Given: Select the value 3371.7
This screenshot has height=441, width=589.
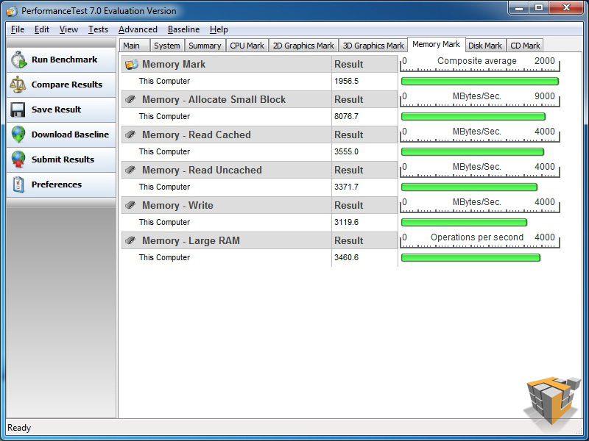Looking at the screenshot, I should coord(346,187).
